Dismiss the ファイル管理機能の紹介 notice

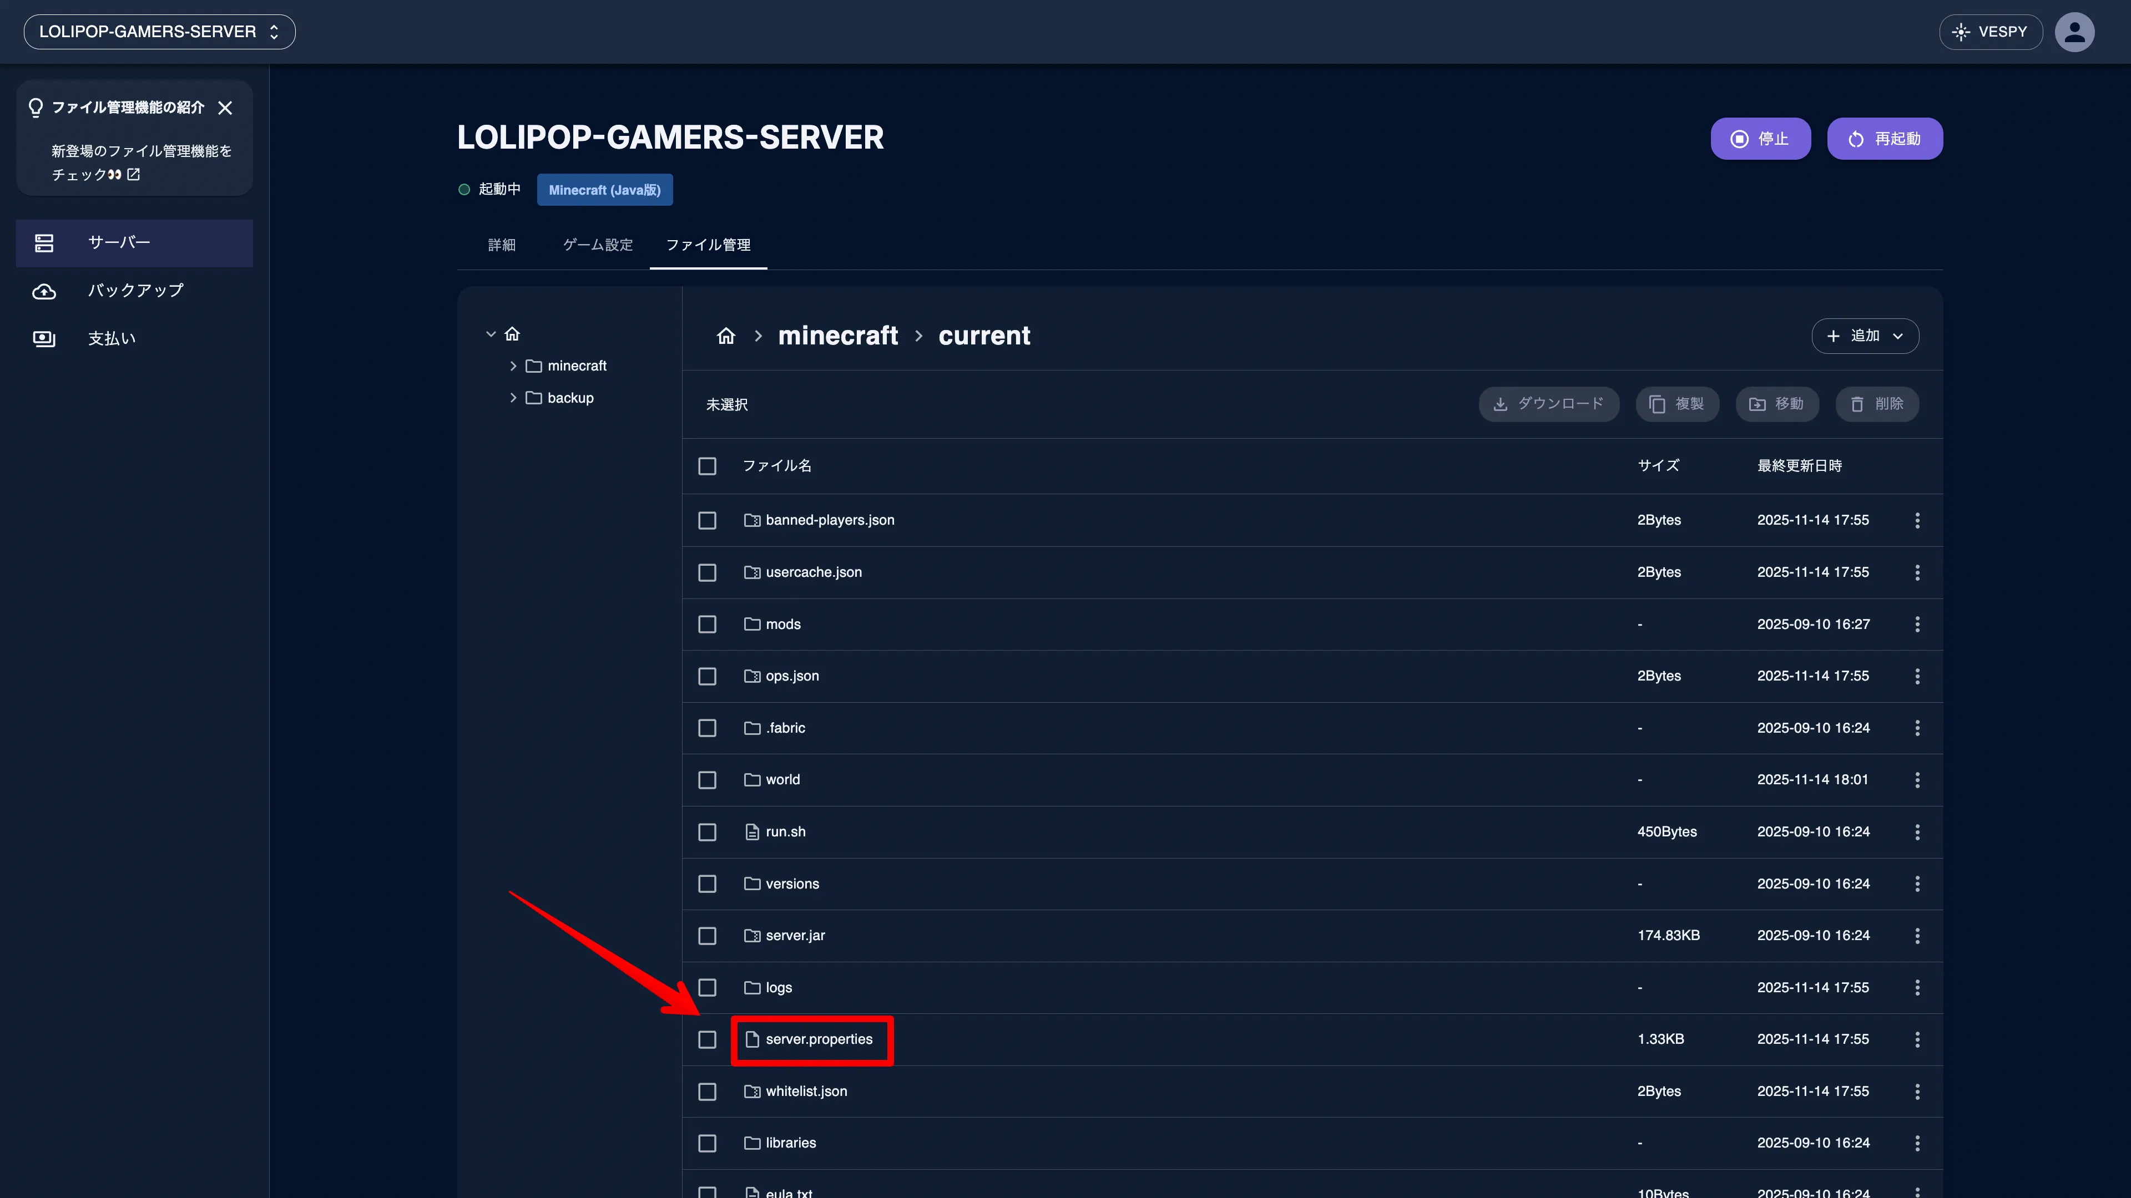226,108
